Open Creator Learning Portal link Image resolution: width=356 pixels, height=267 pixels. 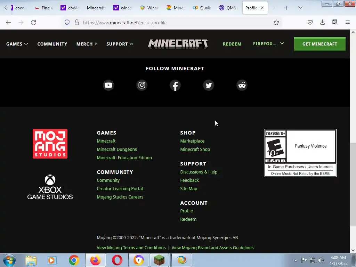tap(120, 189)
